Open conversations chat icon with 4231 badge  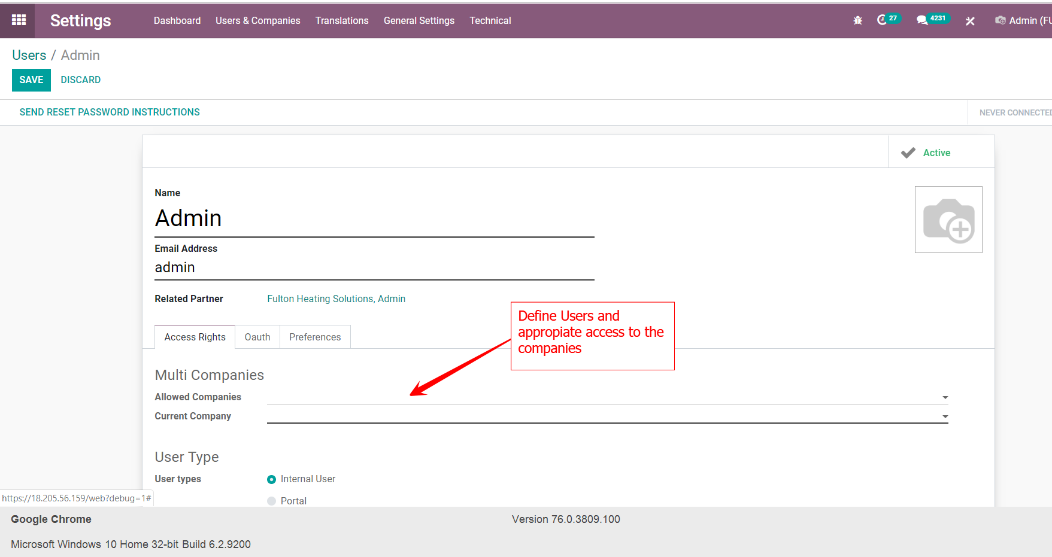[932, 20]
